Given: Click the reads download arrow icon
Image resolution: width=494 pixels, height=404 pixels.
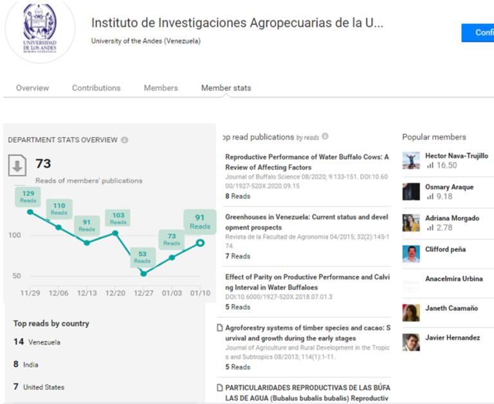Looking at the screenshot, I should coord(17,165).
